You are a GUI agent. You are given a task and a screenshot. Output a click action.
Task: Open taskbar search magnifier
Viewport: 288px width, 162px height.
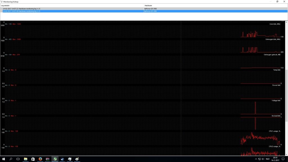[x=11, y=159]
